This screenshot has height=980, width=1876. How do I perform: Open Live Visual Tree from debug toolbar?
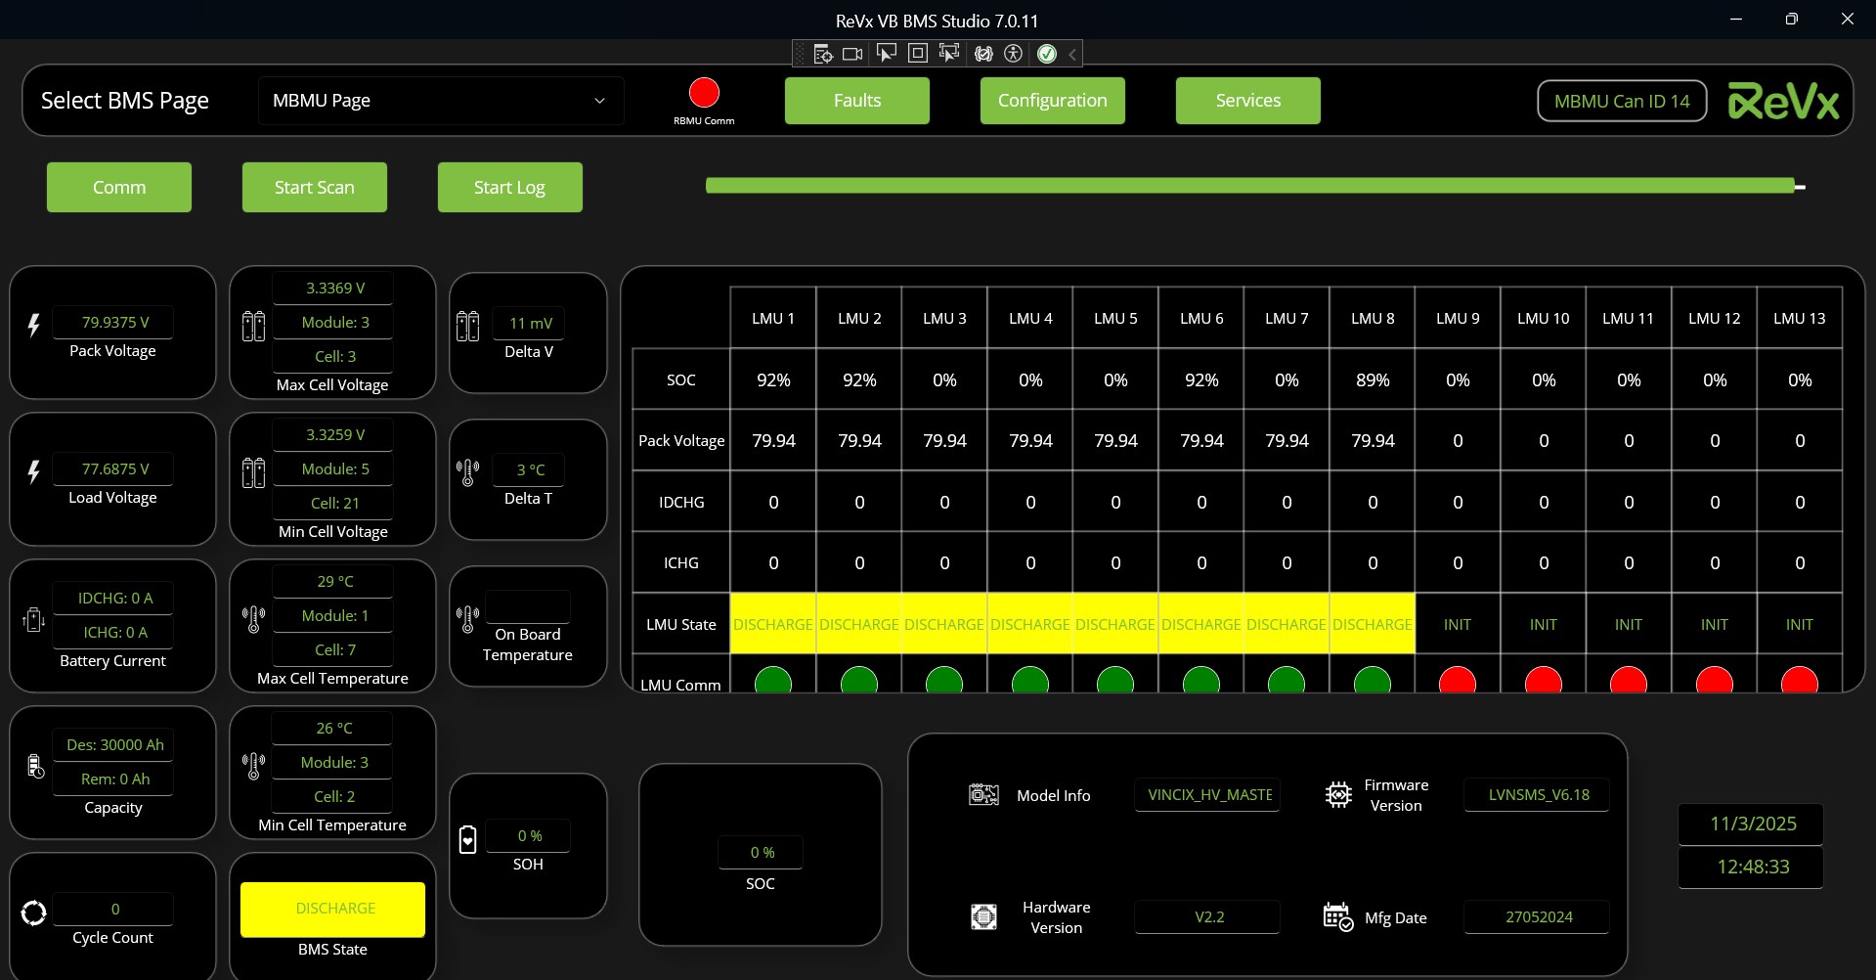click(822, 54)
